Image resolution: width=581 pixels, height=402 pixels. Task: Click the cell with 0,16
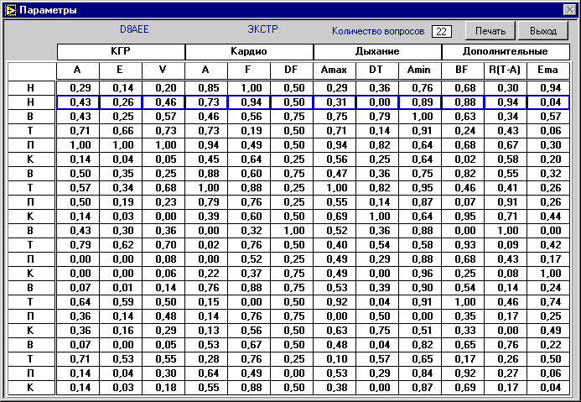click(x=121, y=331)
